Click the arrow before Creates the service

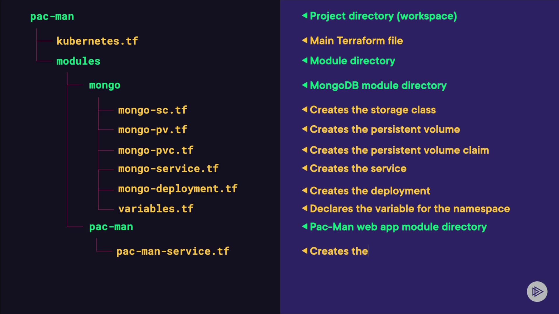click(x=305, y=168)
